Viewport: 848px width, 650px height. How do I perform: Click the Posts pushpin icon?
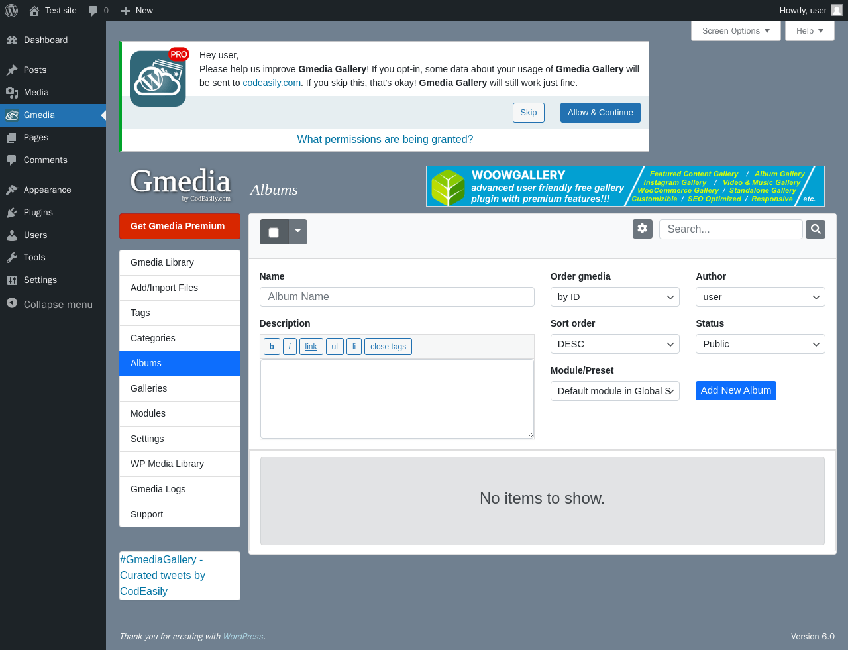coord(12,70)
